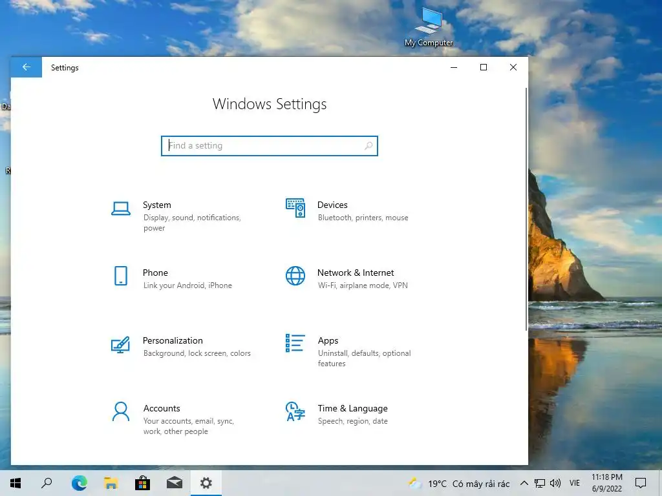Click the Settings window scrollbar

point(526,209)
